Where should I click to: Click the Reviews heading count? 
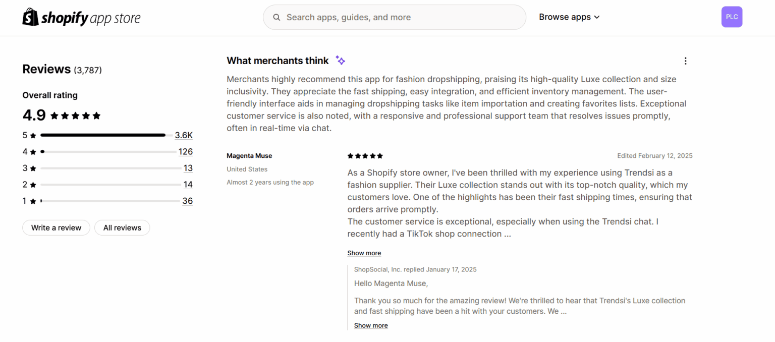pyautogui.click(x=88, y=70)
